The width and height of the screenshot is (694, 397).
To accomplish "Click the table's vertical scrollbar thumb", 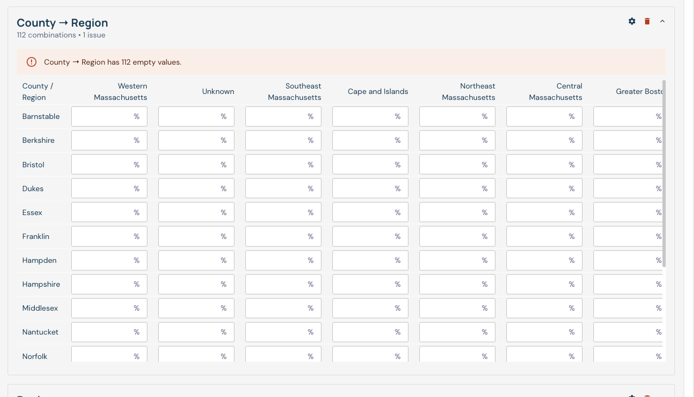I will point(665,174).
